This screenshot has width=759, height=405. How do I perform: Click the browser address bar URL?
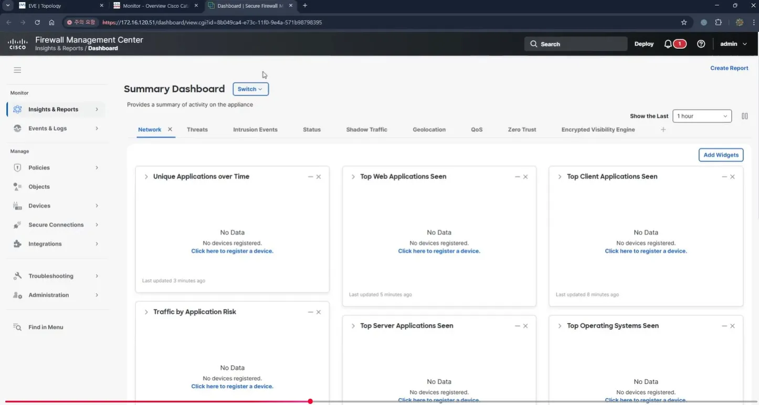[x=212, y=23]
